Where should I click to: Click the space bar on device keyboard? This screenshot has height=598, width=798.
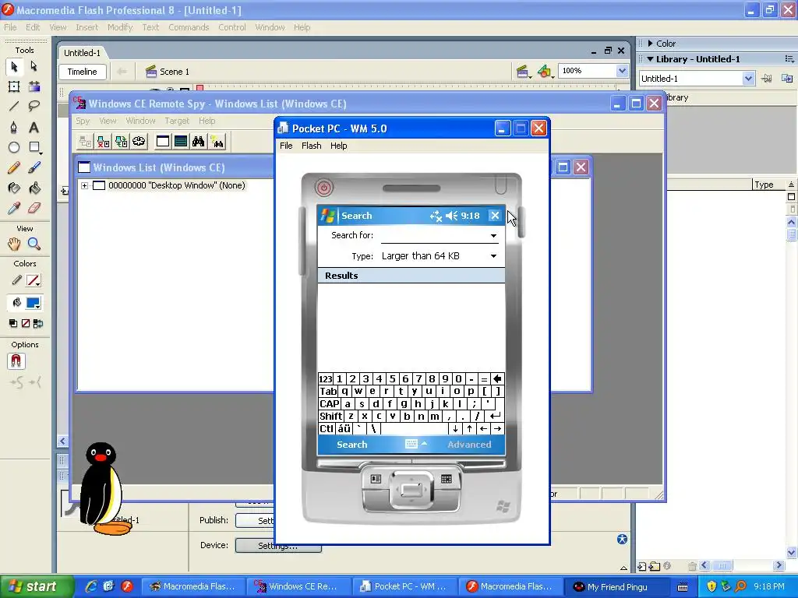[415, 429]
